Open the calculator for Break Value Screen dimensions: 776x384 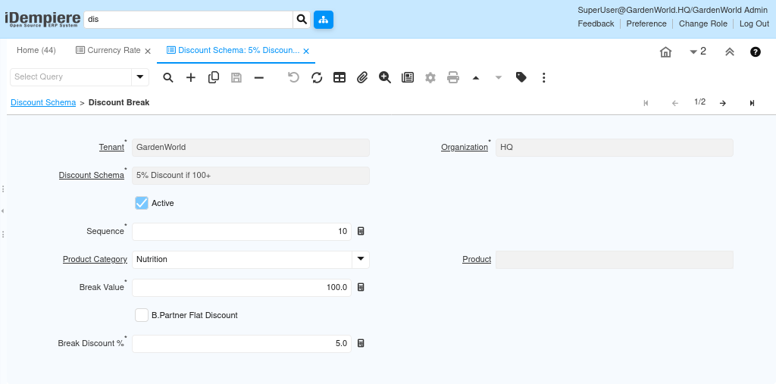click(361, 287)
